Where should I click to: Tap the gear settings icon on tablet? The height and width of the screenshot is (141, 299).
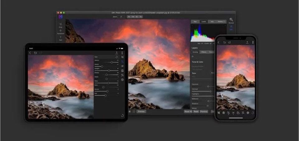click(122, 80)
